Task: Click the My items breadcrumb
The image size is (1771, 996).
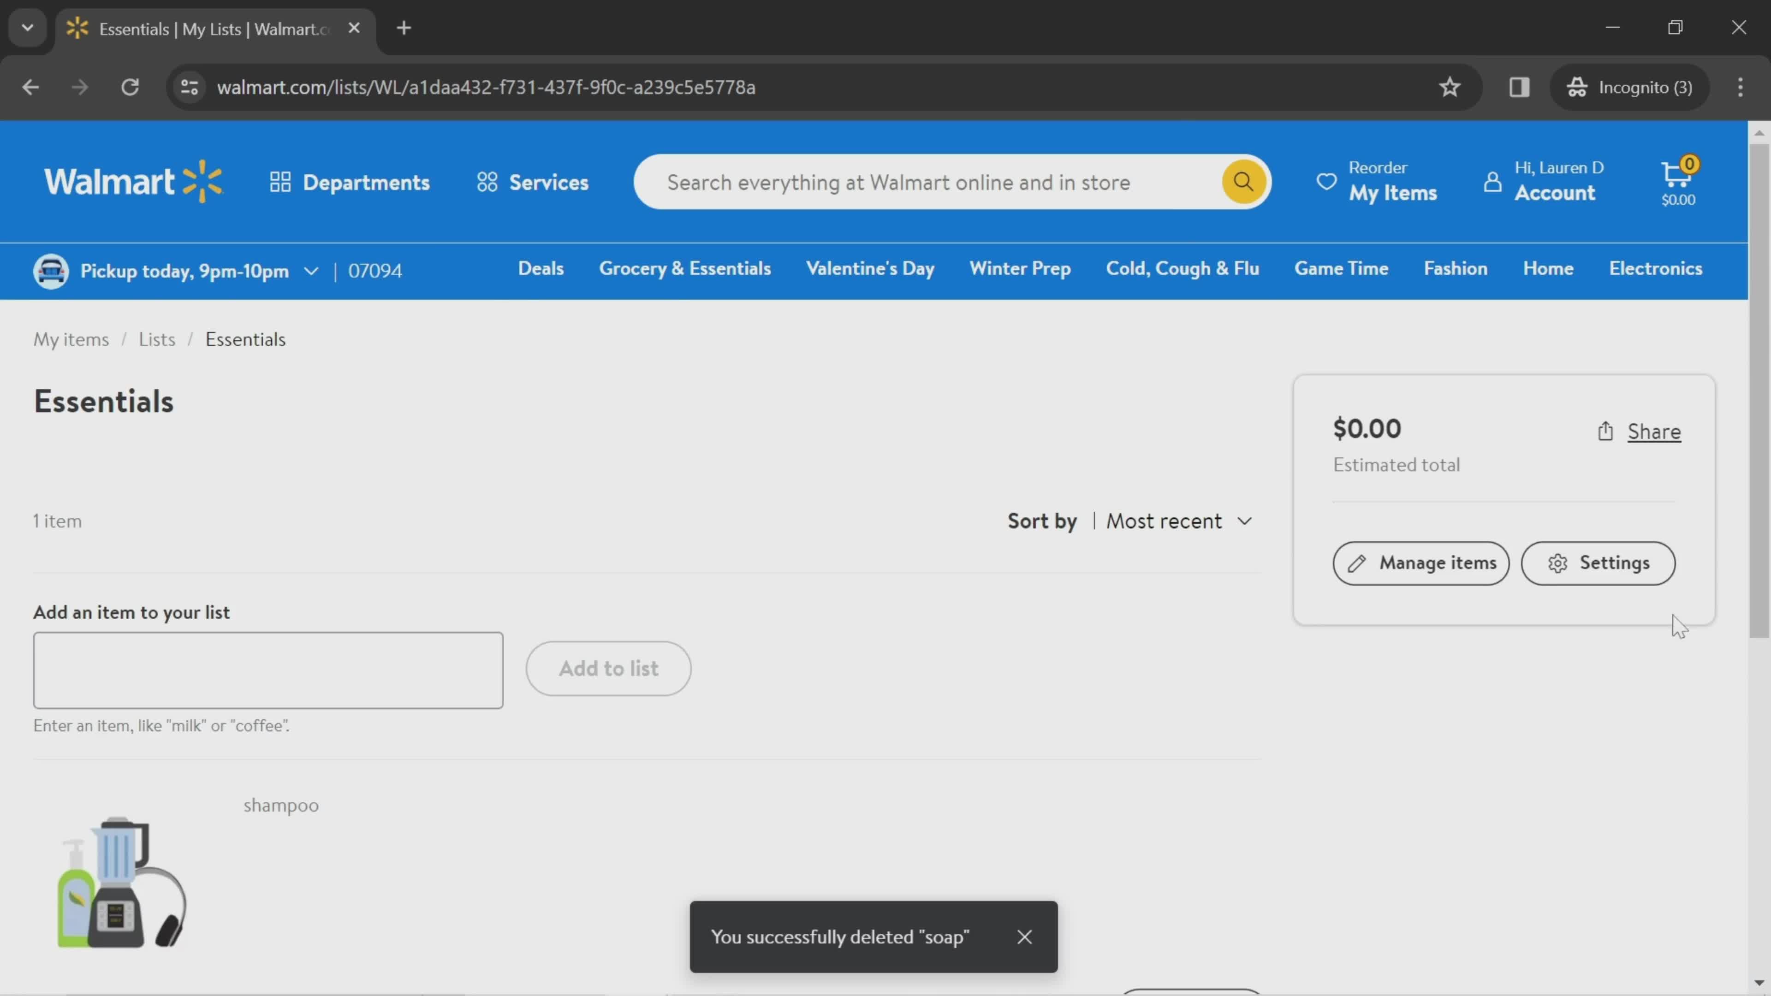Action: pos(71,339)
